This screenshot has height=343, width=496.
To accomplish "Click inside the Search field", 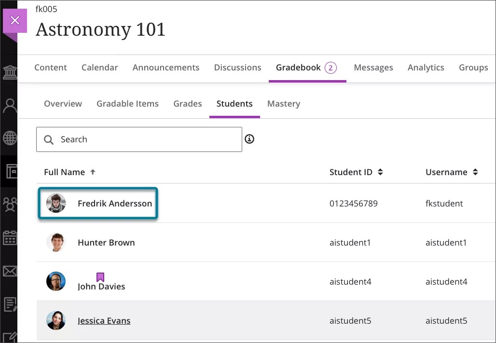I will coord(139,139).
